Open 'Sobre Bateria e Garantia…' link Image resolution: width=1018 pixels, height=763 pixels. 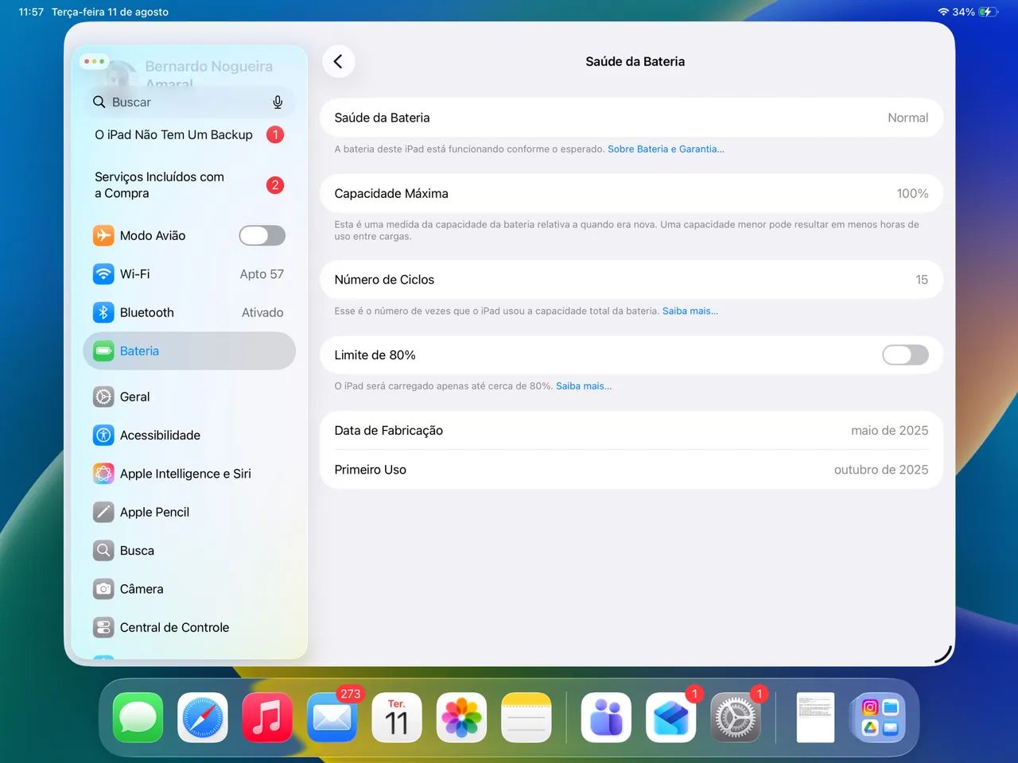pos(666,149)
